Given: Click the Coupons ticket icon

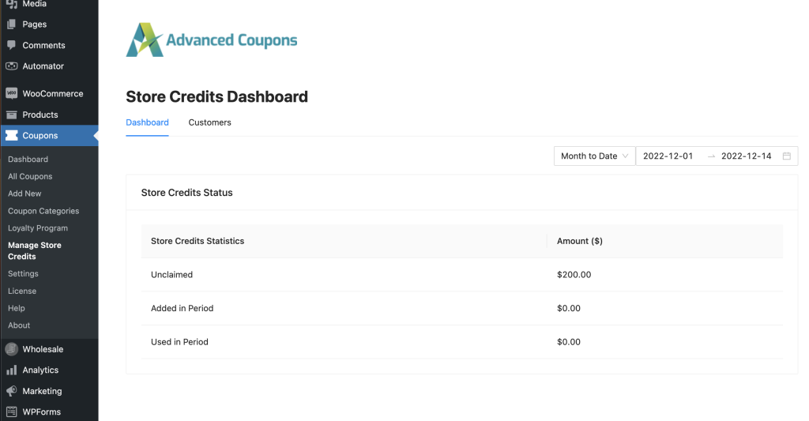Looking at the screenshot, I should point(11,135).
